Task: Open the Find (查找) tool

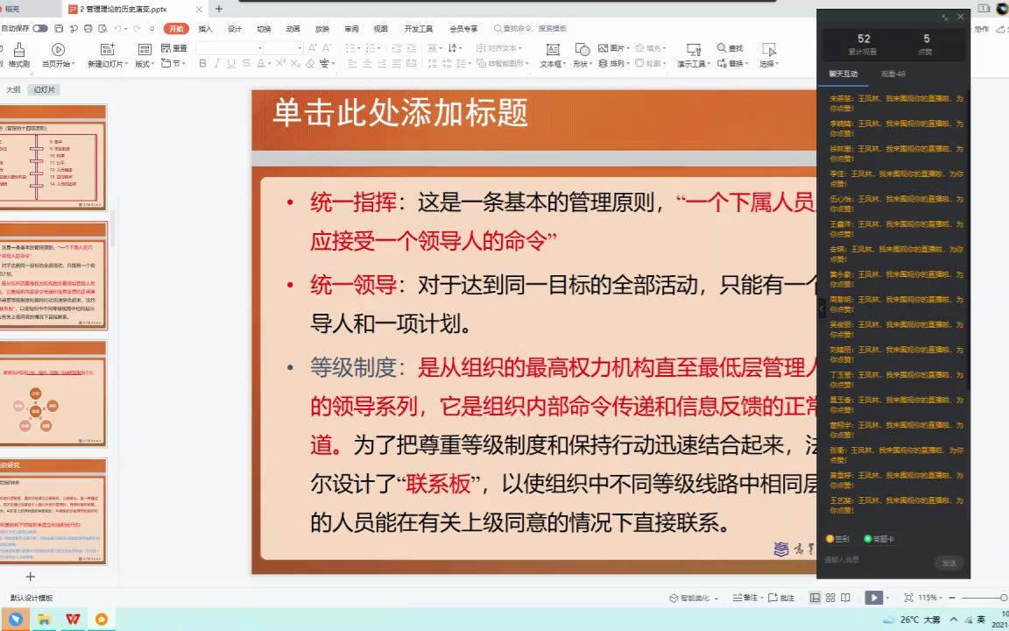Action: tap(734, 48)
